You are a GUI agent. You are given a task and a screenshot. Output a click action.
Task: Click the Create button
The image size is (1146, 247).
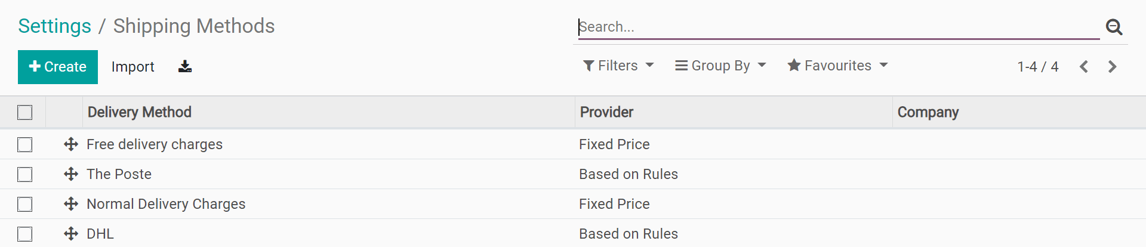point(58,67)
